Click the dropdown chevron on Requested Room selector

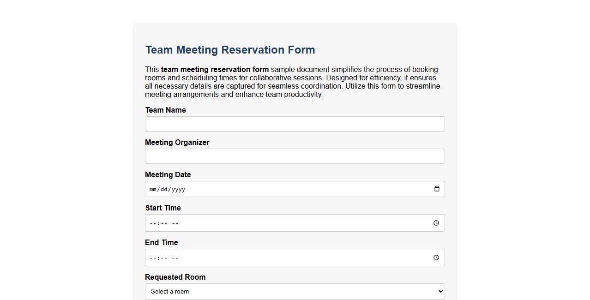point(439,291)
